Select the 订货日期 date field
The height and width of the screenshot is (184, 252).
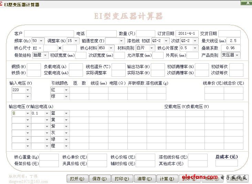click(187, 33)
